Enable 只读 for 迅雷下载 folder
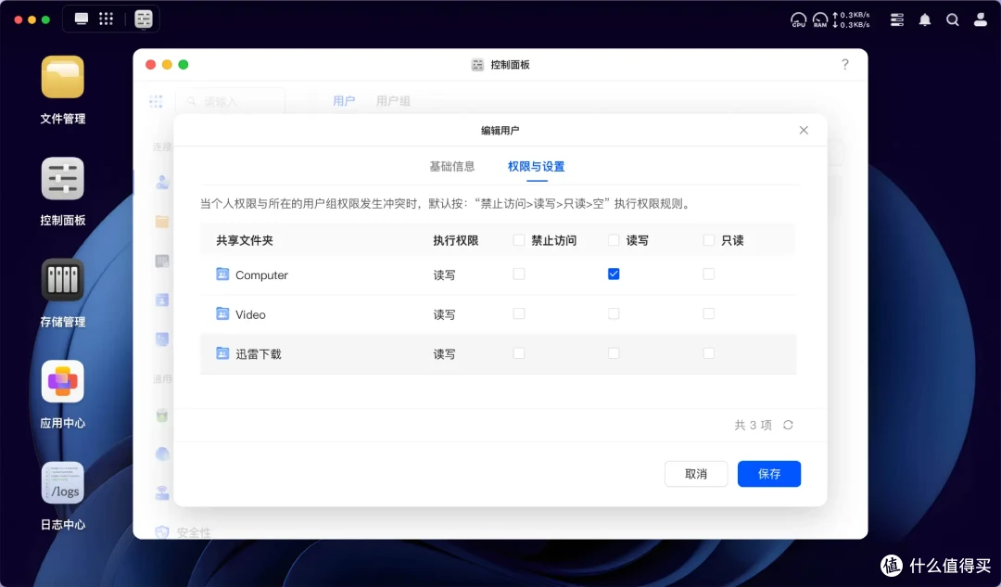 tap(709, 353)
